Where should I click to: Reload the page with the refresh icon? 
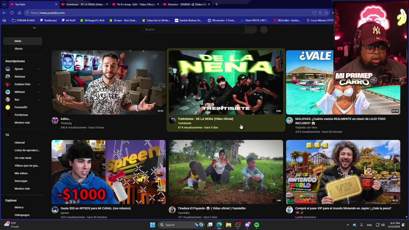coord(12,13)
